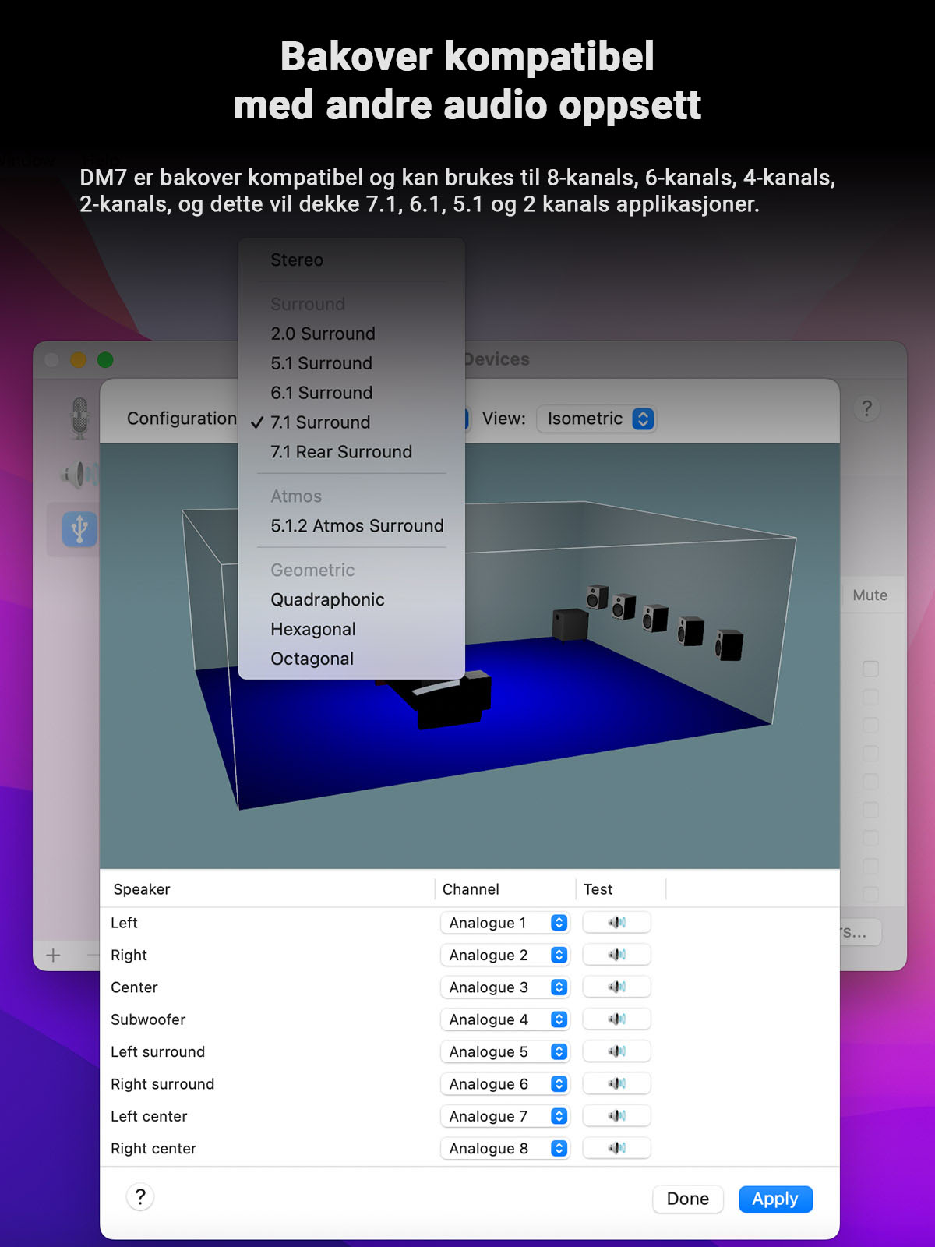Select the Subwoofer row label
The image size is (935, 1247).
148,1019
